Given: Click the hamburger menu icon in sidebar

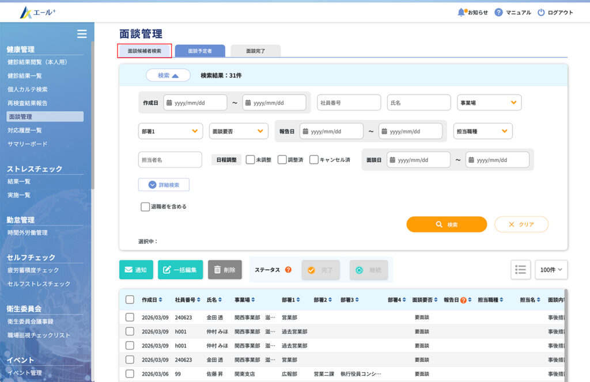Looking at the screenshot, I should pyautogui.click(x=82, y=34).
